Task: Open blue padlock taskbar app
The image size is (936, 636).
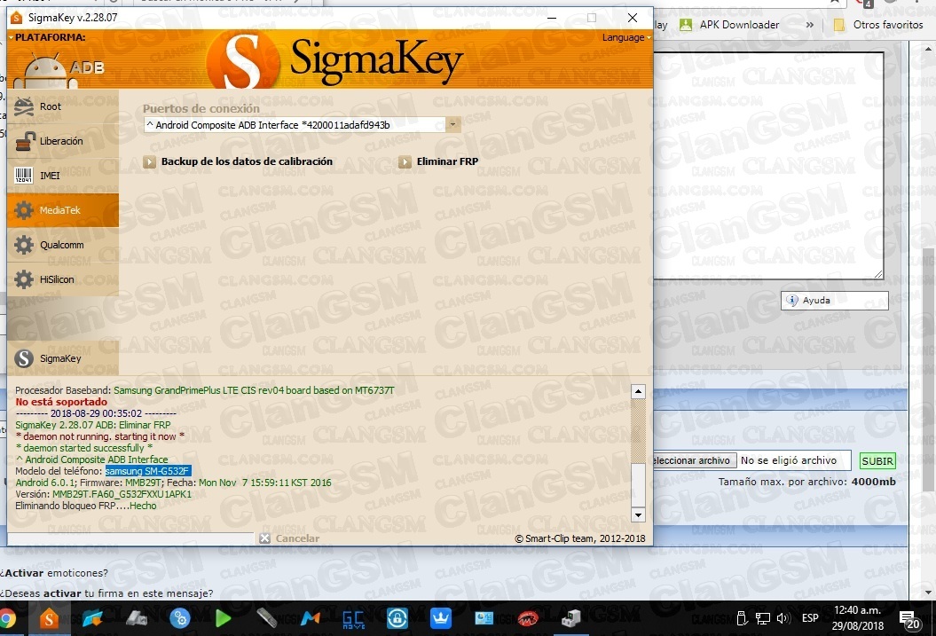Action: click(x=397, y=618)
